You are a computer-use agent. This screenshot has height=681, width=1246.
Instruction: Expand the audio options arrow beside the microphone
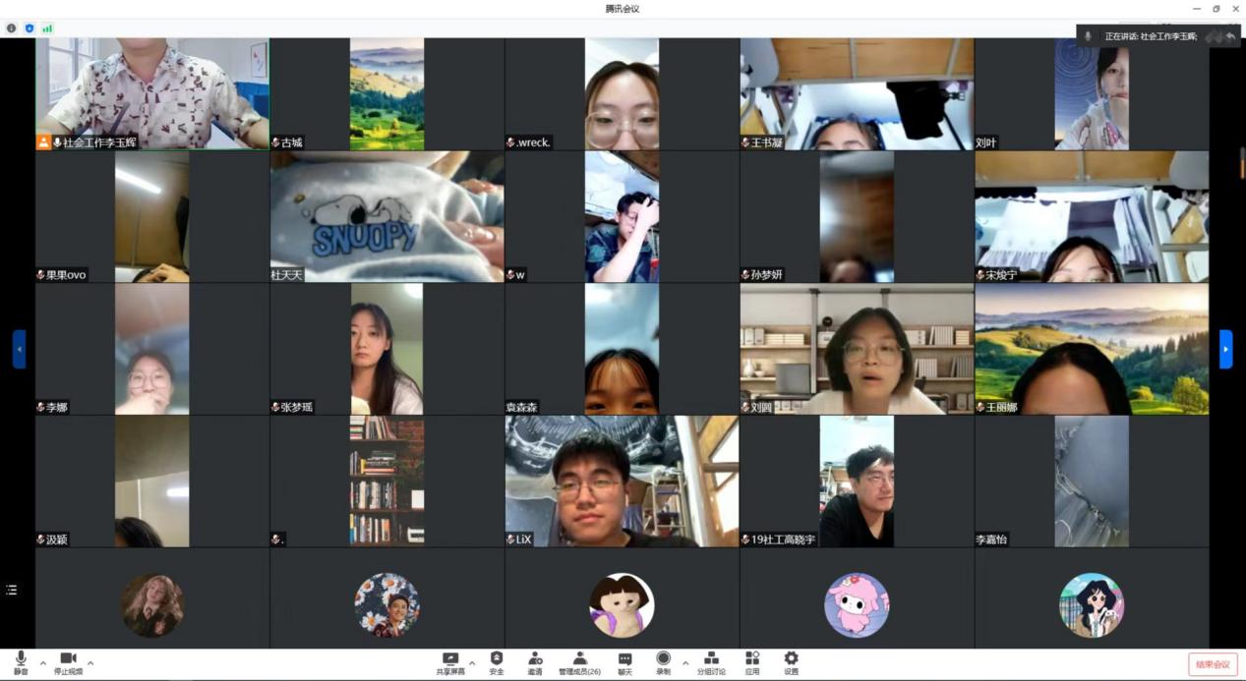tap(42, 662)
